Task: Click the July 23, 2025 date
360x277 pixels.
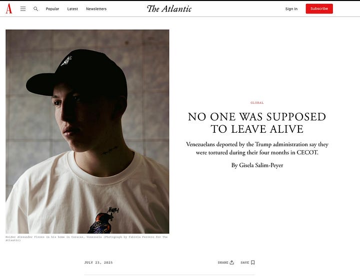Action: click(x=98, y=263)
